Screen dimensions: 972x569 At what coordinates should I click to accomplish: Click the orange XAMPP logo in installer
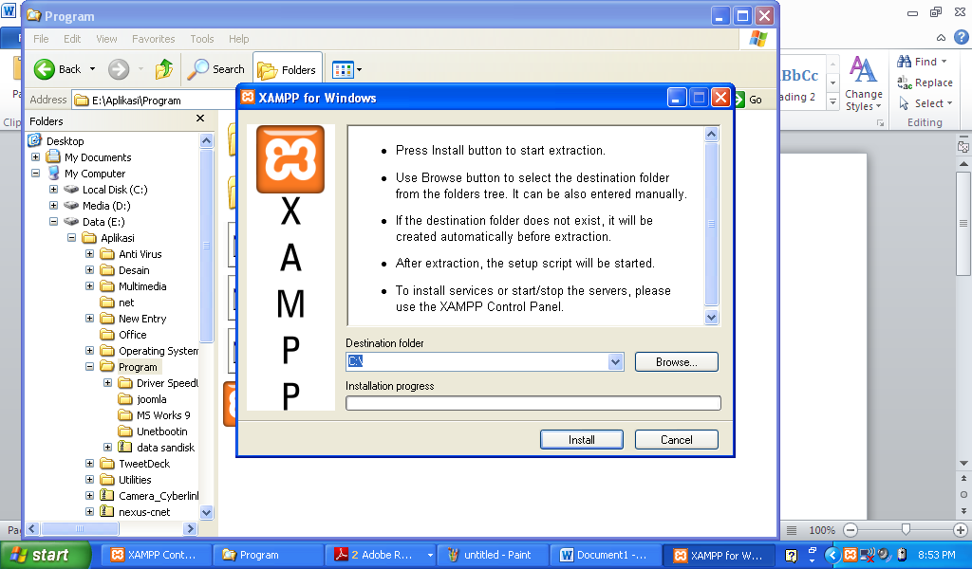pos(290,159)
